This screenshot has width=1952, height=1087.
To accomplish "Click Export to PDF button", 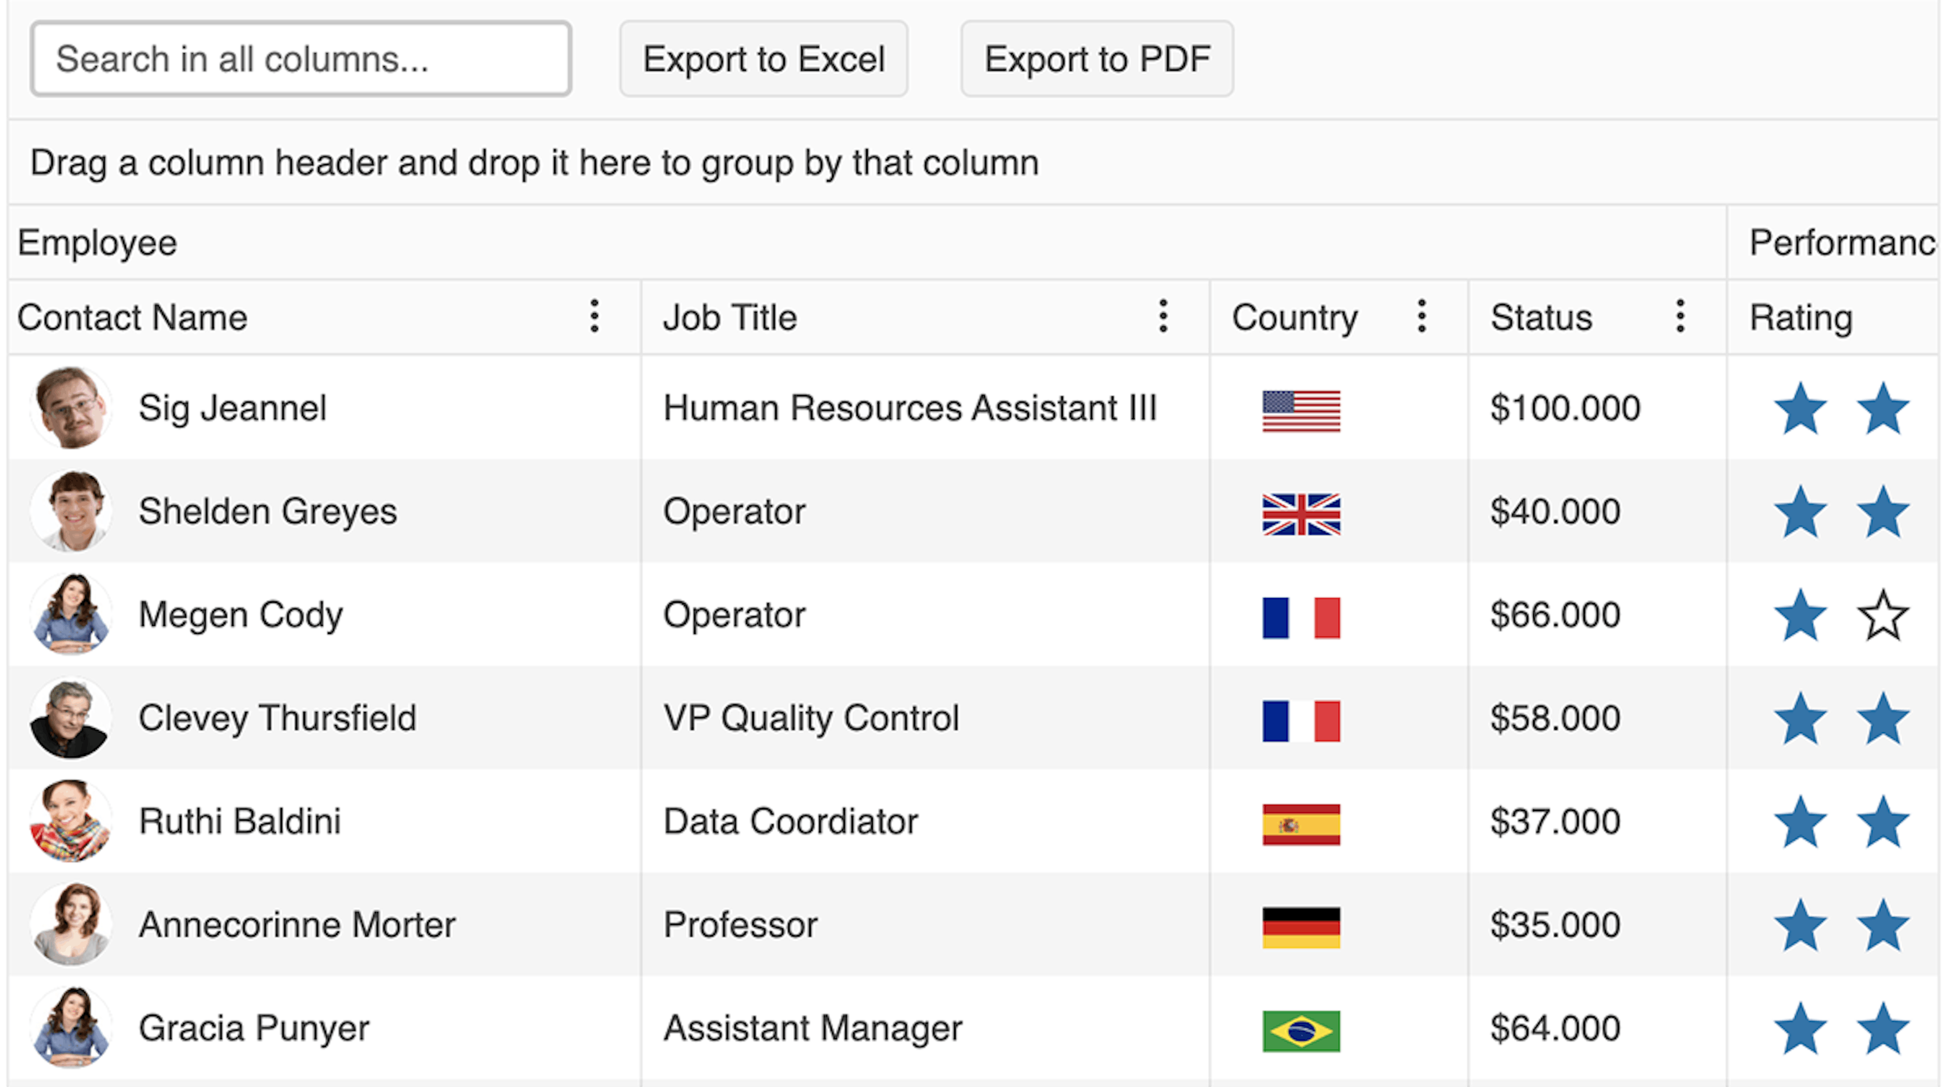I will [1097, 59].
